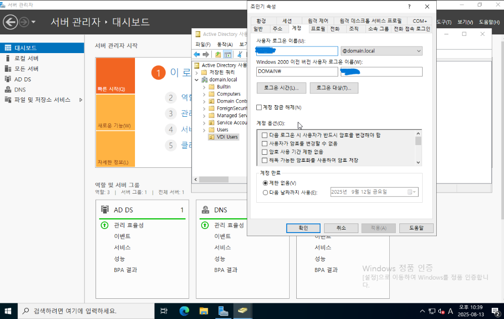504x319 pixels.
Task: Switch to the 소속 그룹 tab
Action: pyautogui.click(x=378, y=29)
